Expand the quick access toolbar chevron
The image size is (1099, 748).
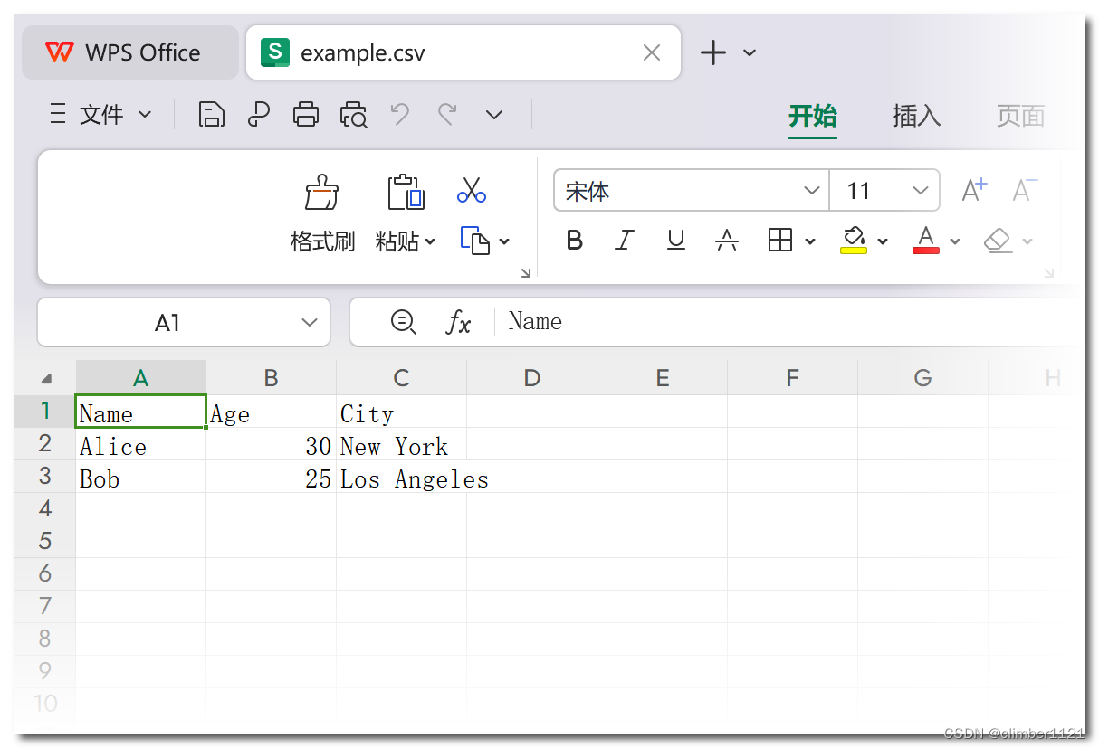tap(494, 115)
